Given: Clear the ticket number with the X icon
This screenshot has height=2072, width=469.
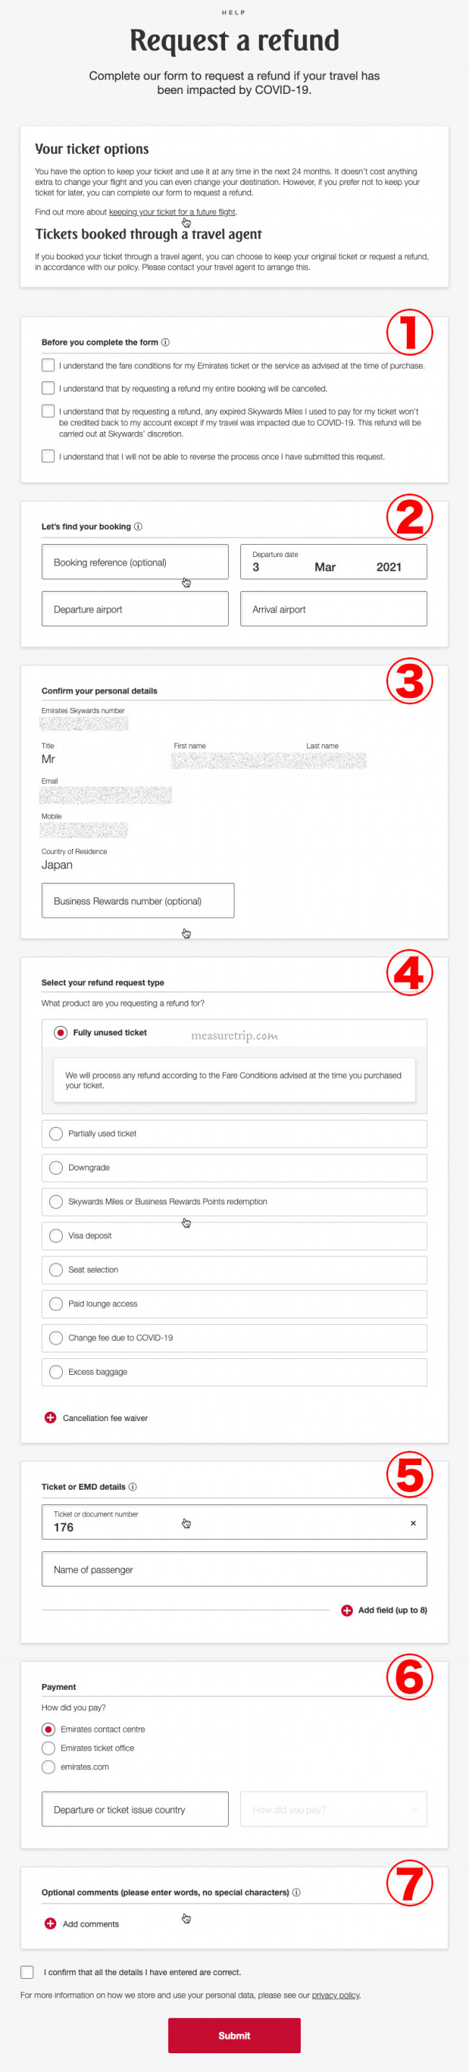Looking at the screenshot, I should click(413, 1523).
